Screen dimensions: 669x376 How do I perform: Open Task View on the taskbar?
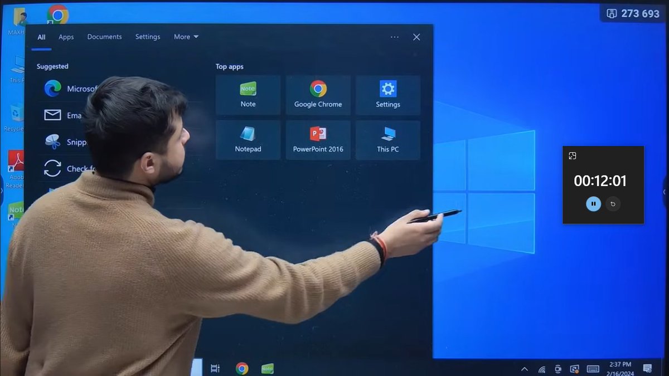point(215,368)
